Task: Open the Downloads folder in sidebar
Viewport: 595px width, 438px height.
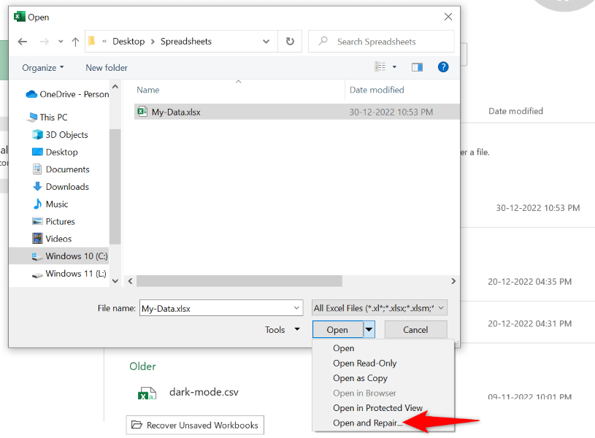Action: coord(67,187)
